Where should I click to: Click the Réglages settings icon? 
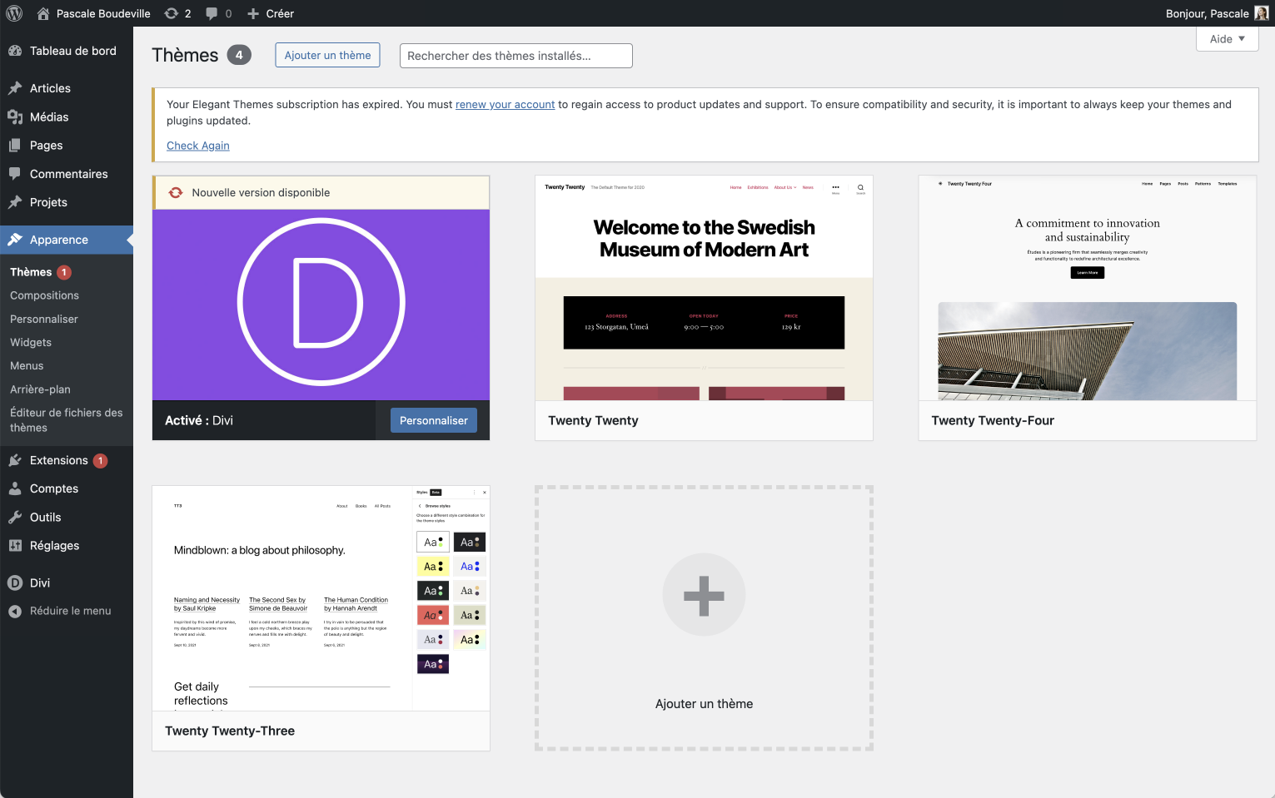[x=15, y=546]
